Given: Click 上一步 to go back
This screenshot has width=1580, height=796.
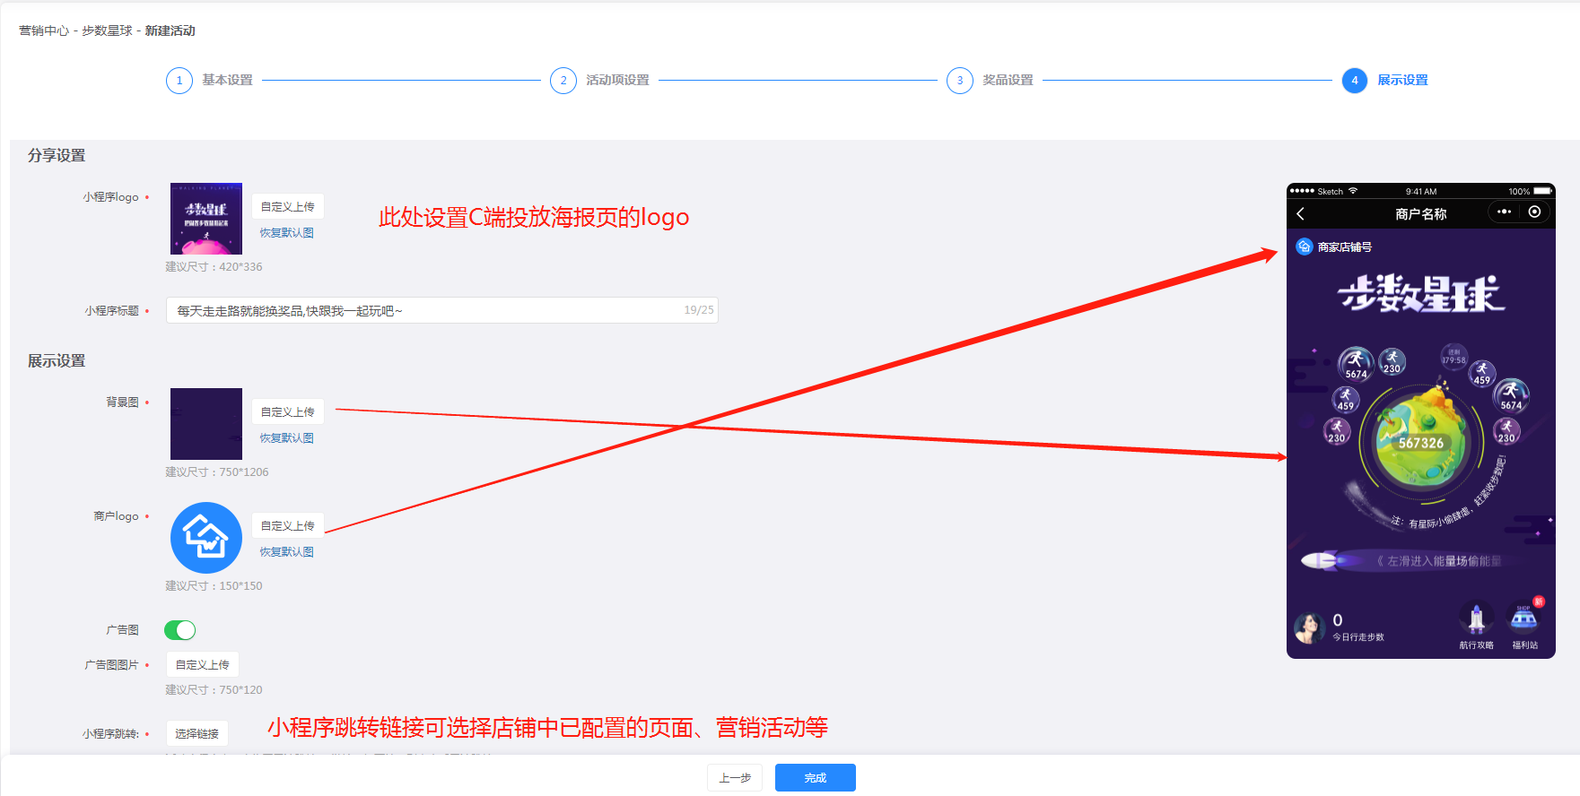Looking at the screenshot, I should [x=735, y=778].
